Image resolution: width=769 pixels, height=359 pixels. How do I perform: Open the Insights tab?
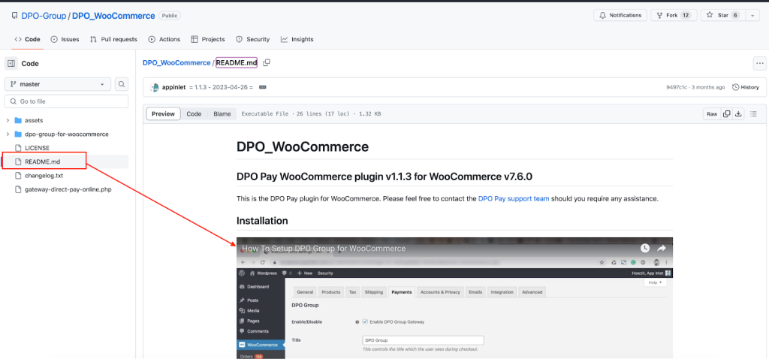(297, 39)
